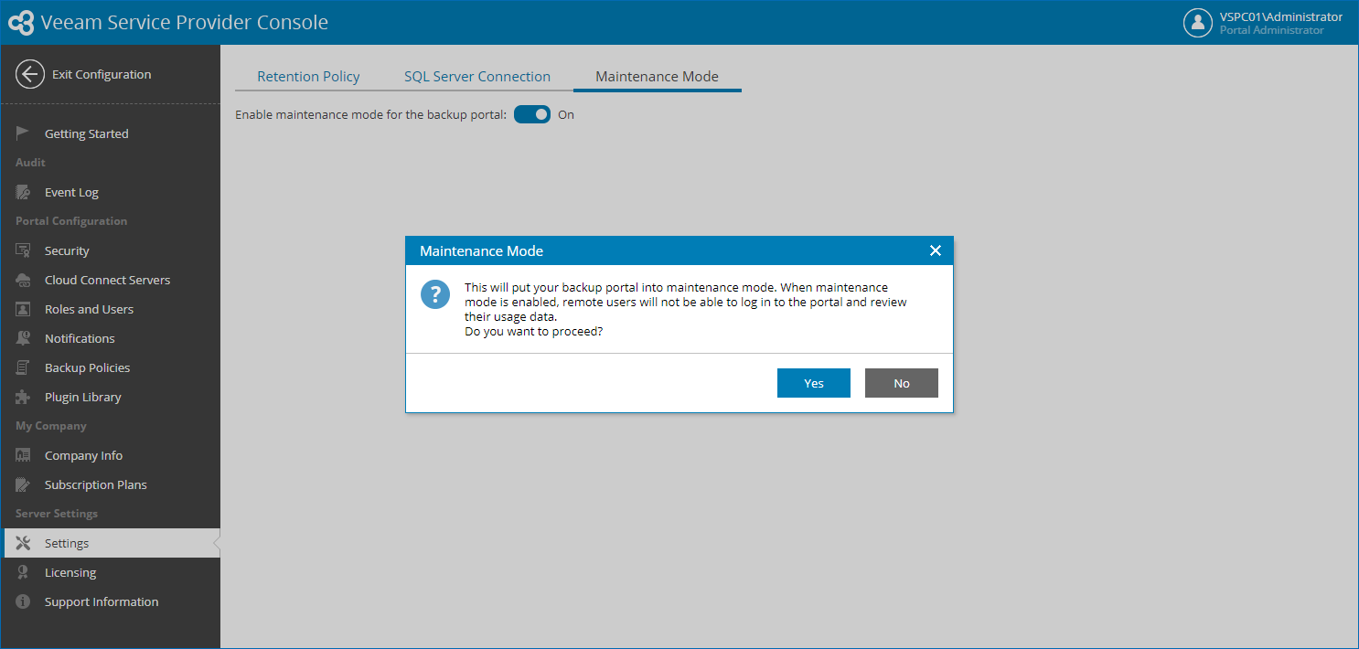Open Licensing page
The height and width of the screenshot is (649, 1359).
pos(110,572)
